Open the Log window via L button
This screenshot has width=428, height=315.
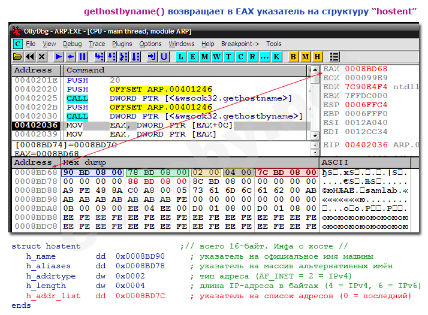pyautogui.click(x=180, y=56)
